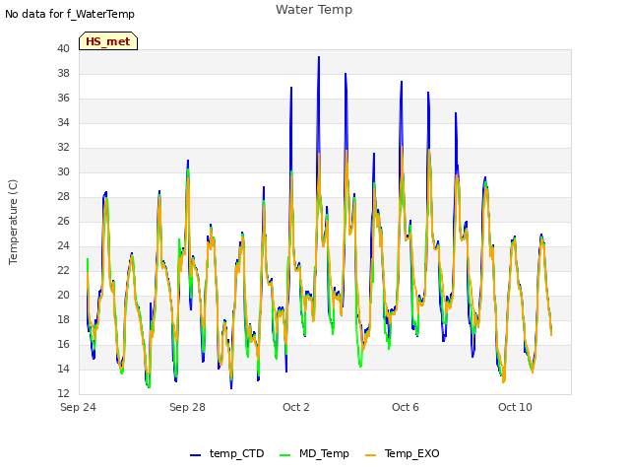This screenshot has width=630, height=473.
Task: Select the HS_met annotation label
Action: pos(108,41)
